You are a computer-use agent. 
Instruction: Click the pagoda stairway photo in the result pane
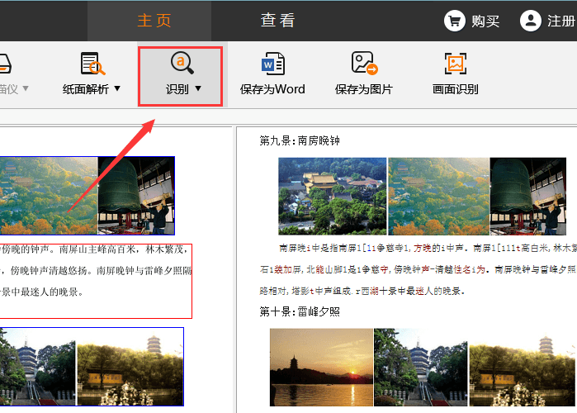pyautogui.click(x=421, y=368)
